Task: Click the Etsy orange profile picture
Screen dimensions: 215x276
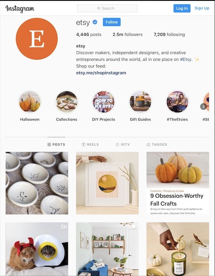Action: 37,39
